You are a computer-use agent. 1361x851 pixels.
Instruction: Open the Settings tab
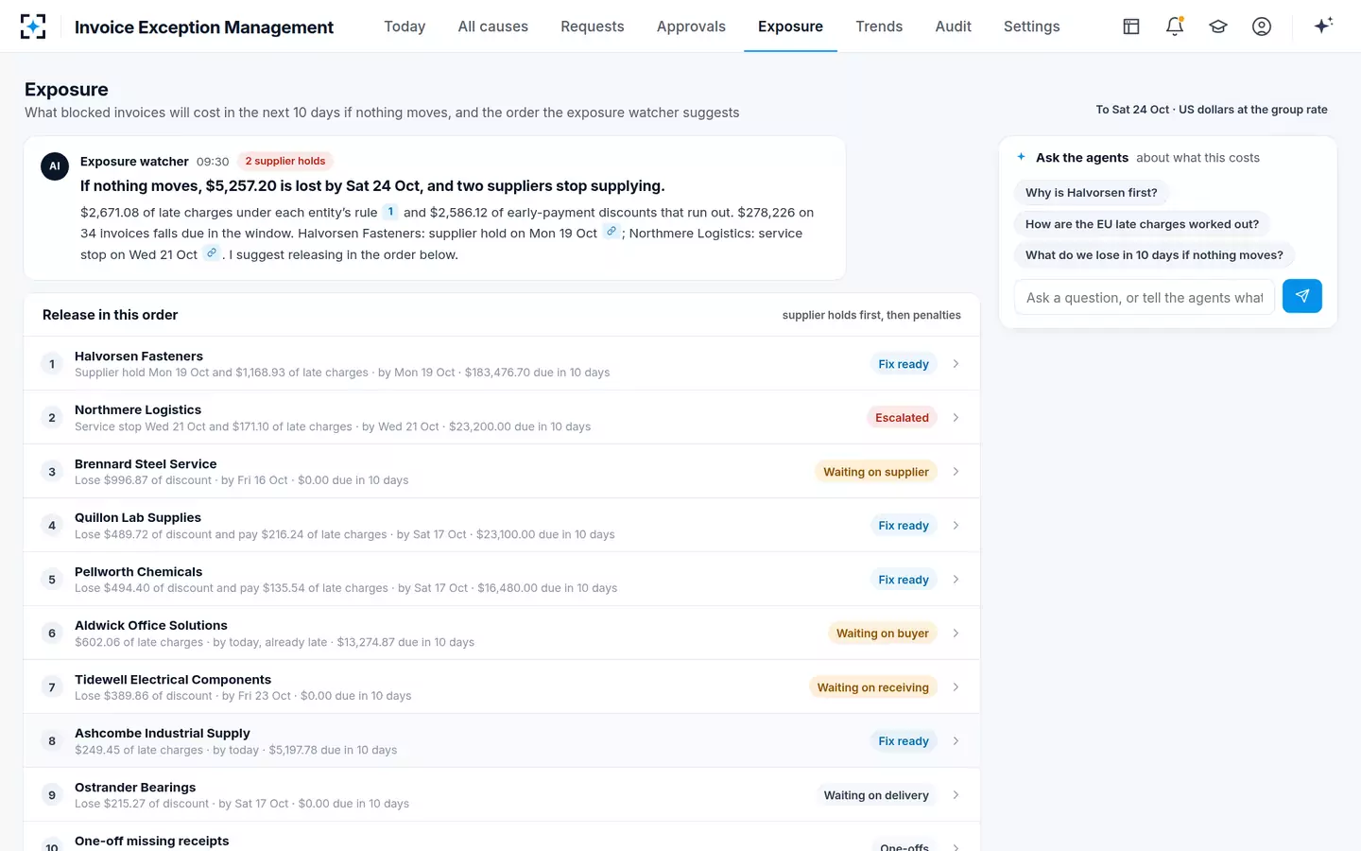coord(1031,26)
